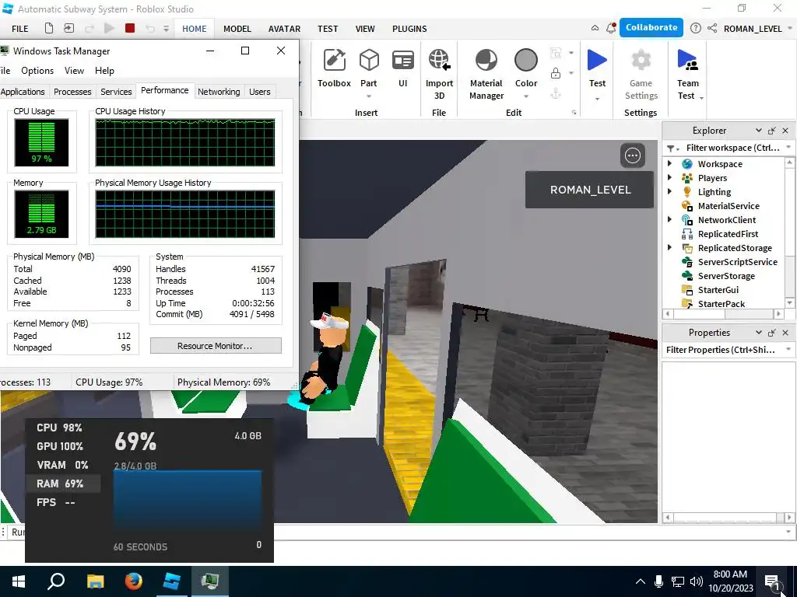Open Properties panel options chevron
Screen dimensions: 797x597
[x=758, y=333]
